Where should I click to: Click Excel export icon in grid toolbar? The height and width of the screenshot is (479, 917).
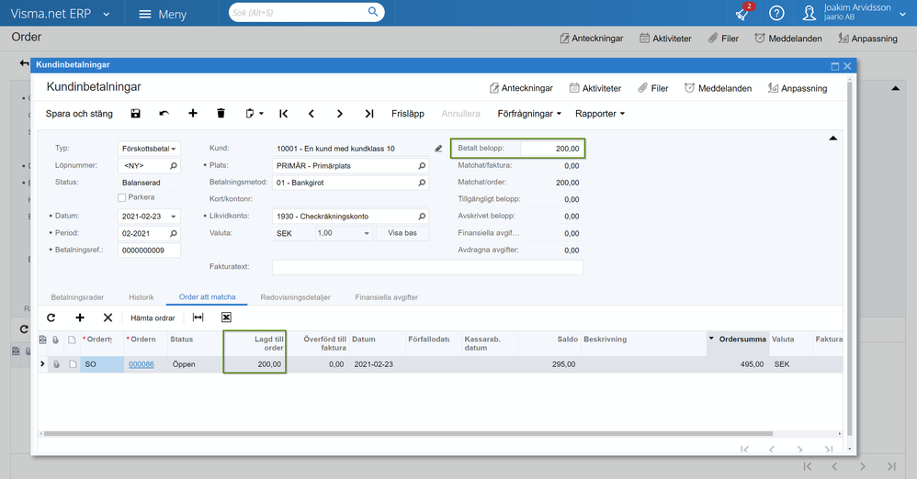(226, 317)
